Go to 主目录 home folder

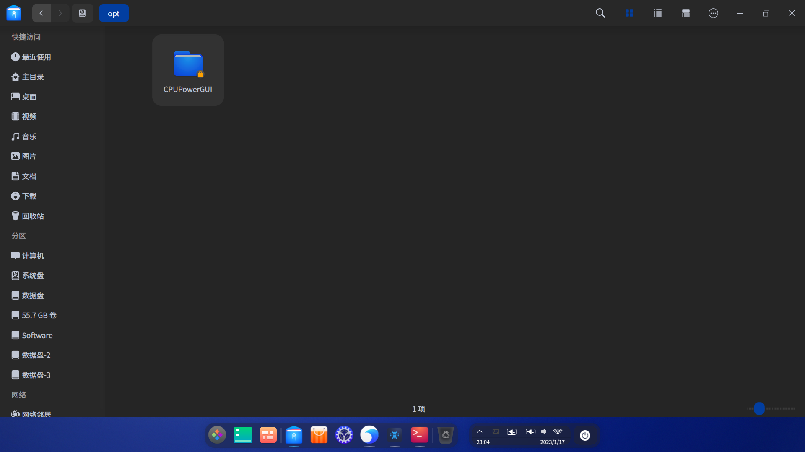click(33, 77)
